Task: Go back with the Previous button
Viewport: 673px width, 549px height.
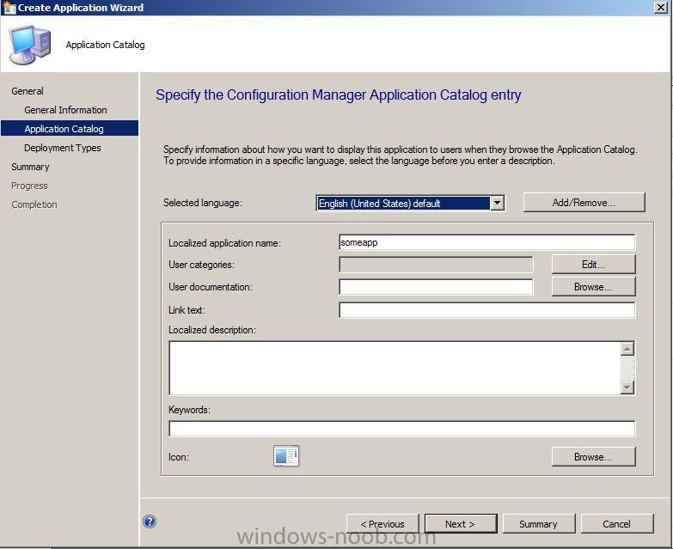Action: pyautogui.click(x=382, y=524)
